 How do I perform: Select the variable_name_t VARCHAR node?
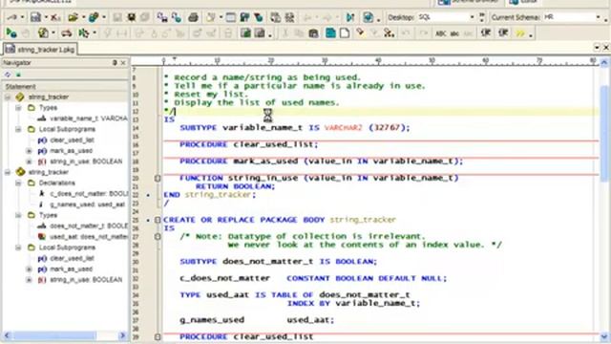coord(89,118)
